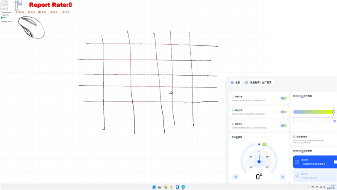Check the Hide Mouse checkbox
This screenshot has height=190, width=337.
click(x=2, y=12)
